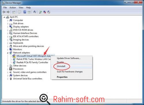Click the Universal Serial Bus controllers icon
This screenshot has height=105, width=144.
pyautogui.click(x=11, y=79)
